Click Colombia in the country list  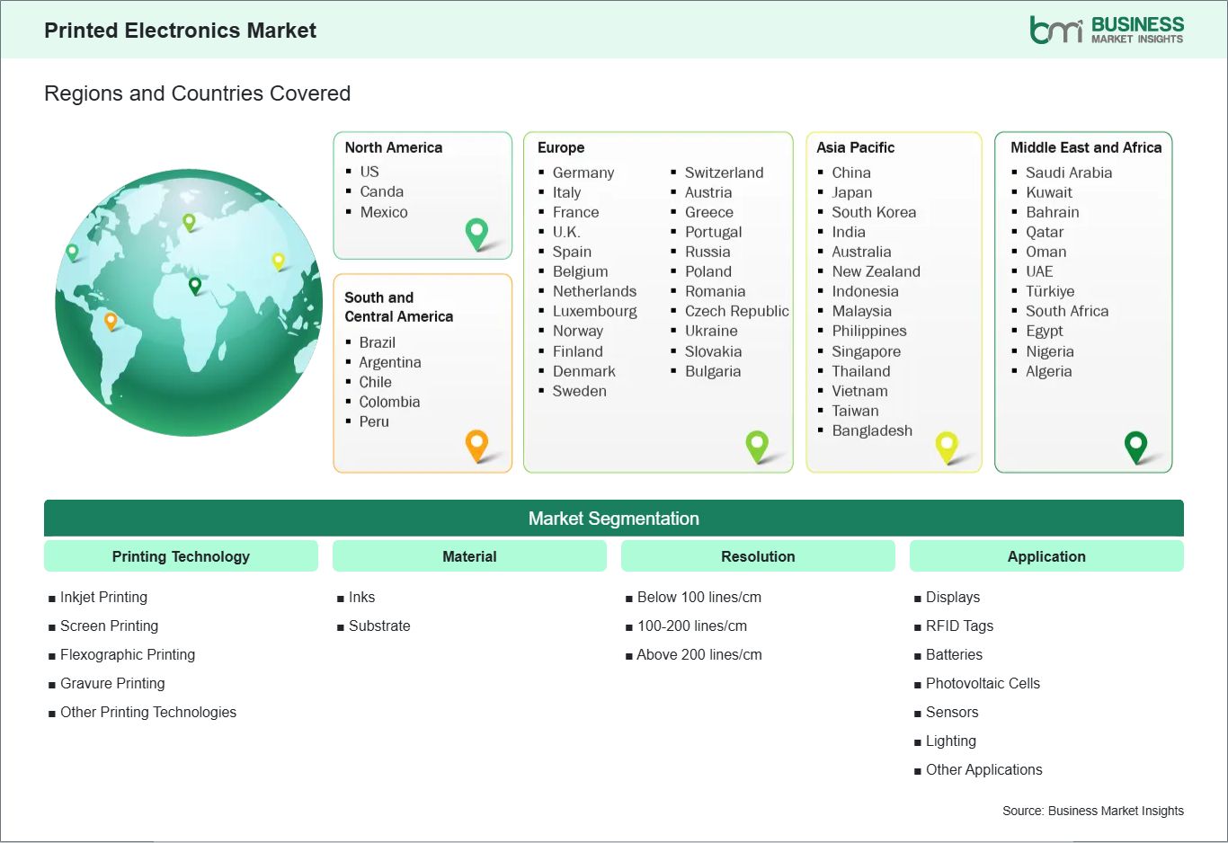coord(389,402)
